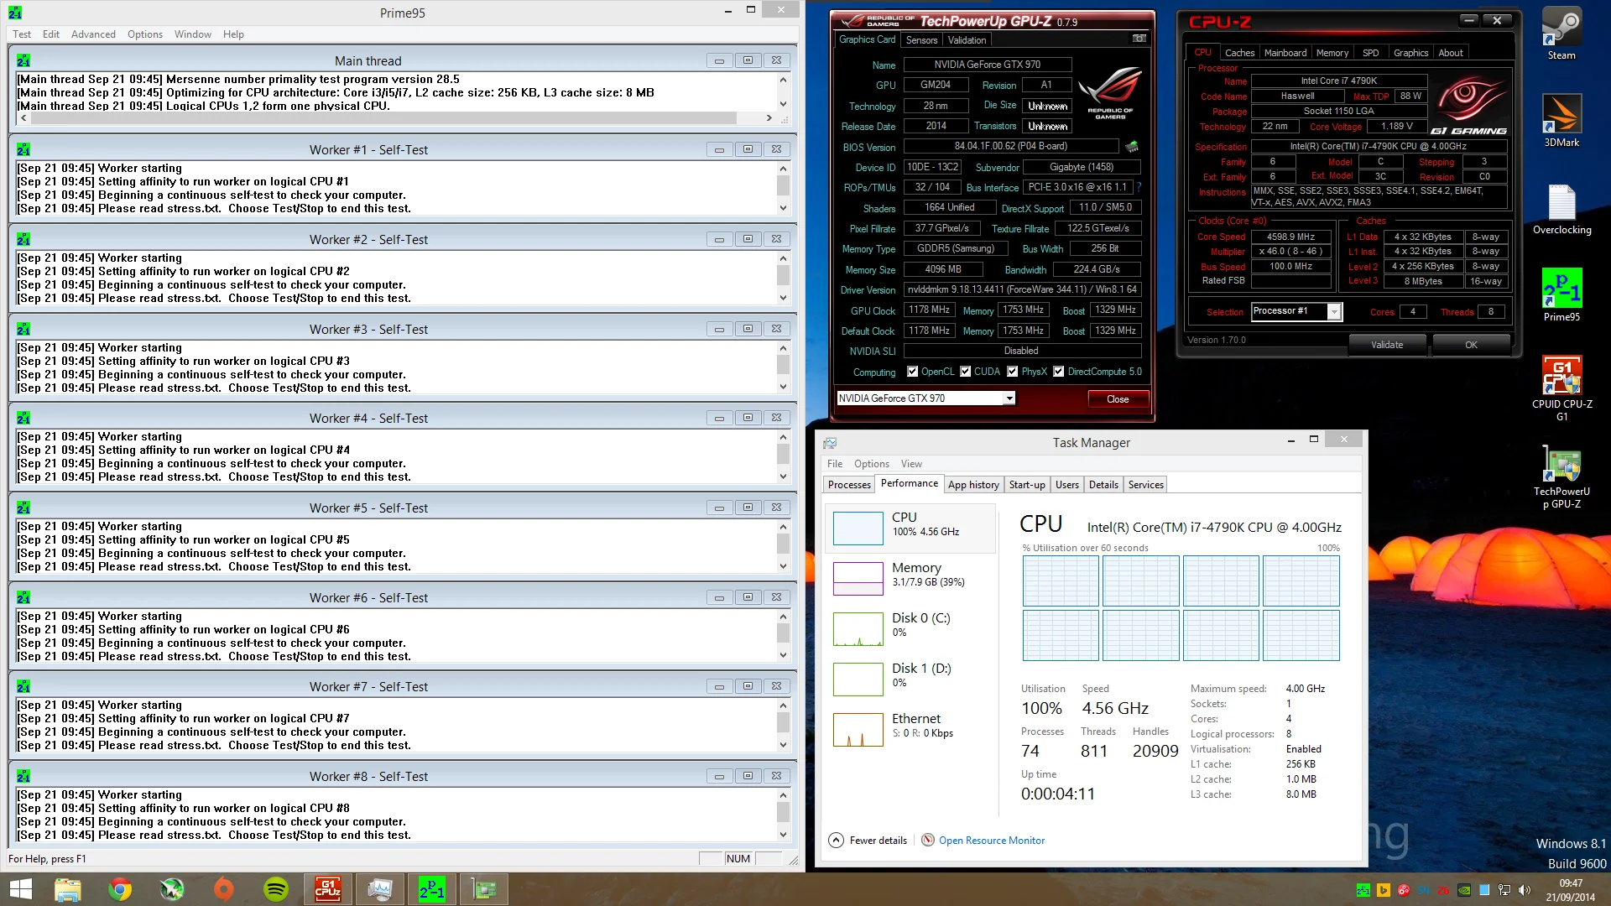
Task: Open the Overclocking file on the desktop
Action: click(1561, 209)
